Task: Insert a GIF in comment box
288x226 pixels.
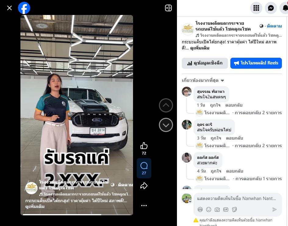Action: click(x=226, y=210)
